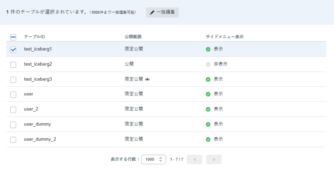Tick the user_2 row checkbox
The image size is (334, 180).
pyautogui.click(x=13, y=110)
